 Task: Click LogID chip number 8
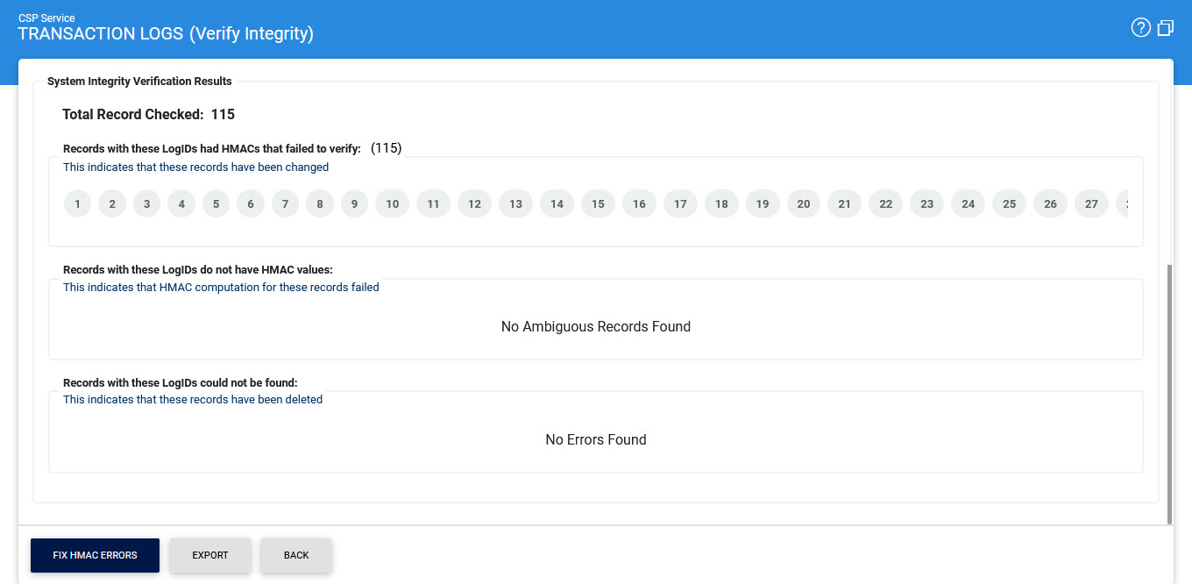pyautogui.click(x=320, y=204)
